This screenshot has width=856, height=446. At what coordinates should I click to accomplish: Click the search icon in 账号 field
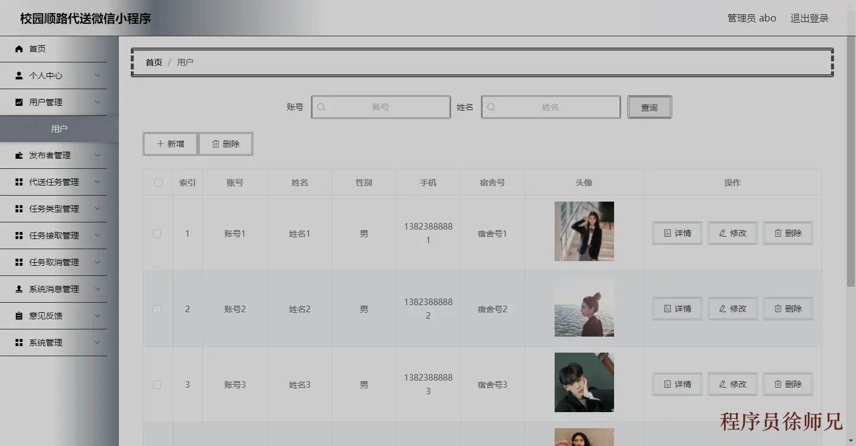pyautogui.click(x=322, y=107)
